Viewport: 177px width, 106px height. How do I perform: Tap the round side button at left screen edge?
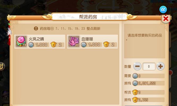(2, 66)
